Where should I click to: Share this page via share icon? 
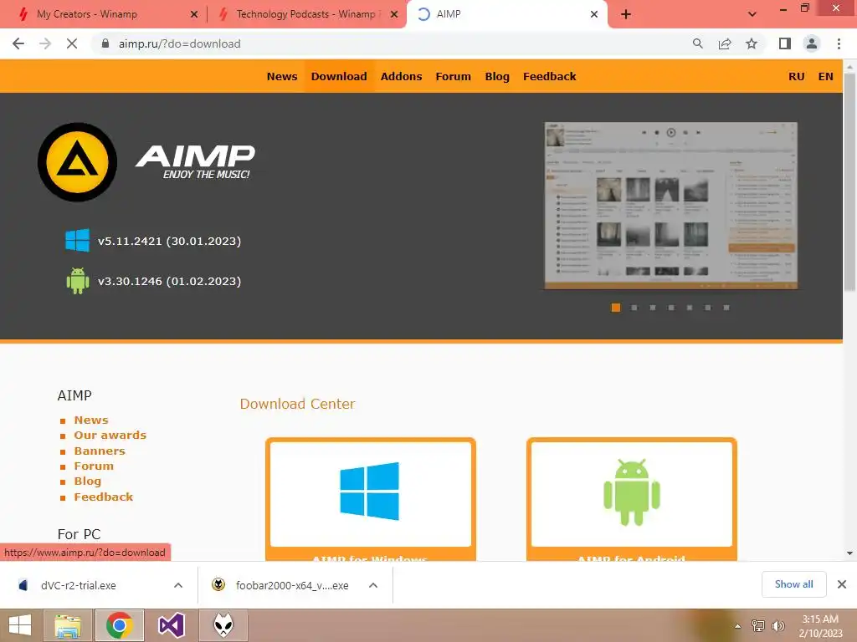(x=725, y=43)
